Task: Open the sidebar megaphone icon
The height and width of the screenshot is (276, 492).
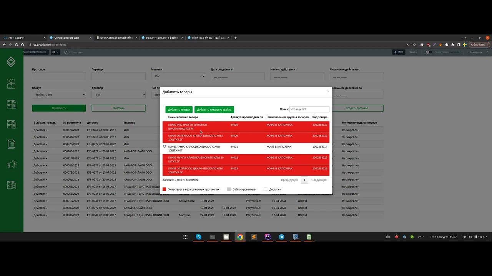Action: tap(11, 164)
